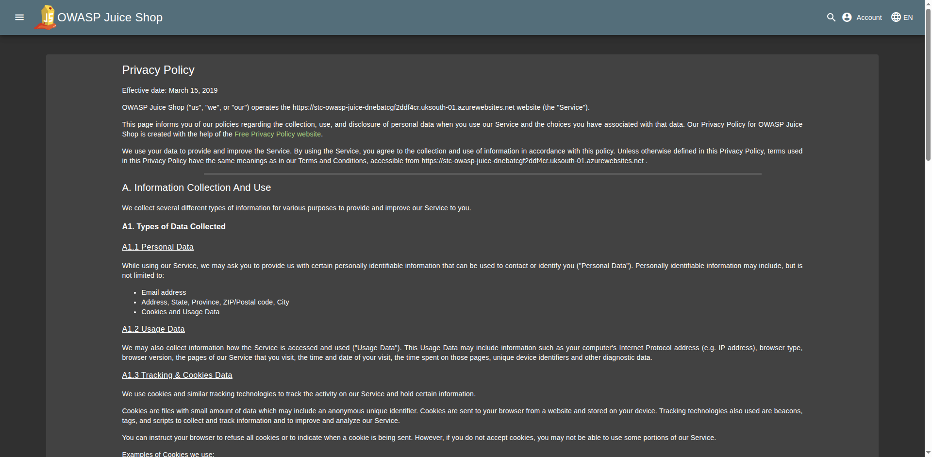Click the A1.1 Personal Data heading
This screenshot has width=932, height=457.
(158, 247)
